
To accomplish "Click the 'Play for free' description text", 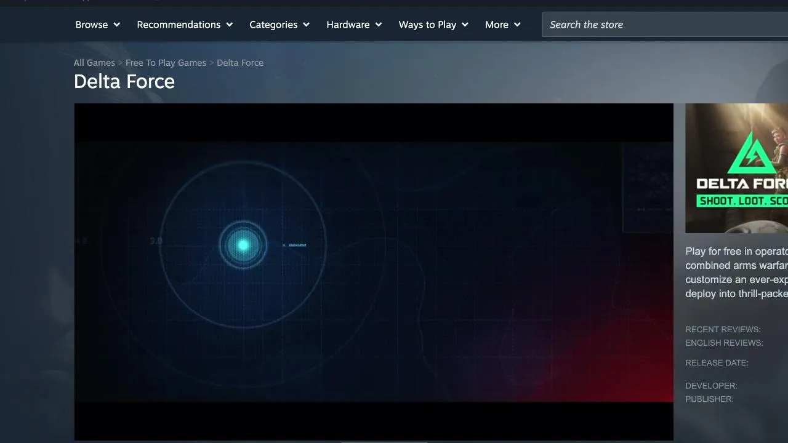I will tap(736, 273).
